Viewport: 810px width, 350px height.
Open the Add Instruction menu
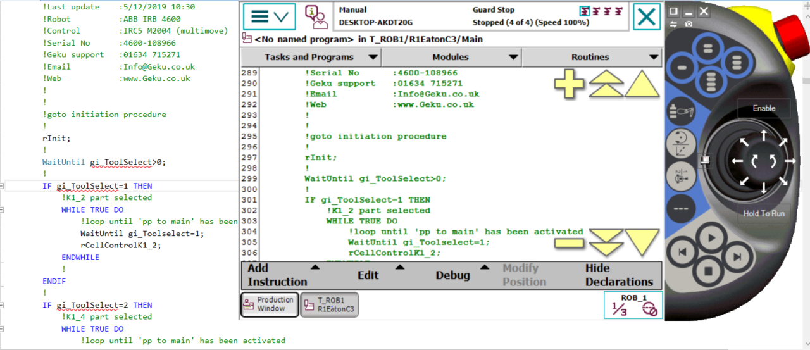(278, 275)
